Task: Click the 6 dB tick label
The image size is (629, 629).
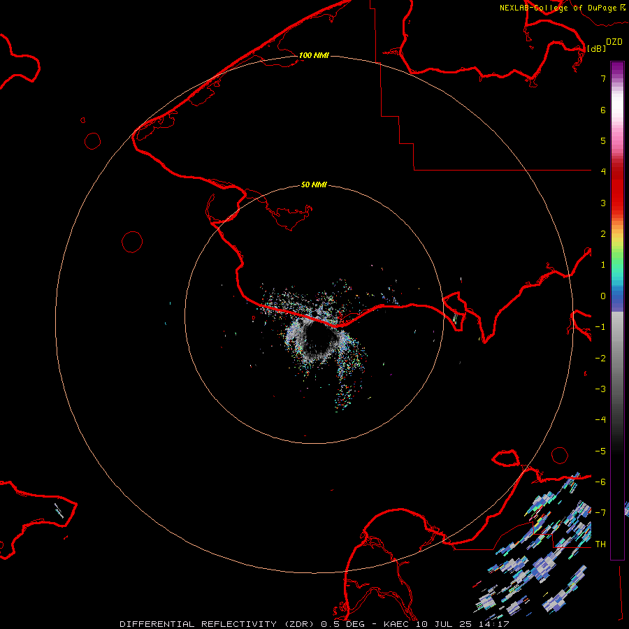Action: tap(603, 110)
